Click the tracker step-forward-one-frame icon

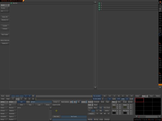105,113
